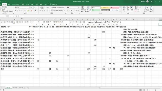
Task: Click the AutoSum sigma icon
Action: [x=136, y=7]
